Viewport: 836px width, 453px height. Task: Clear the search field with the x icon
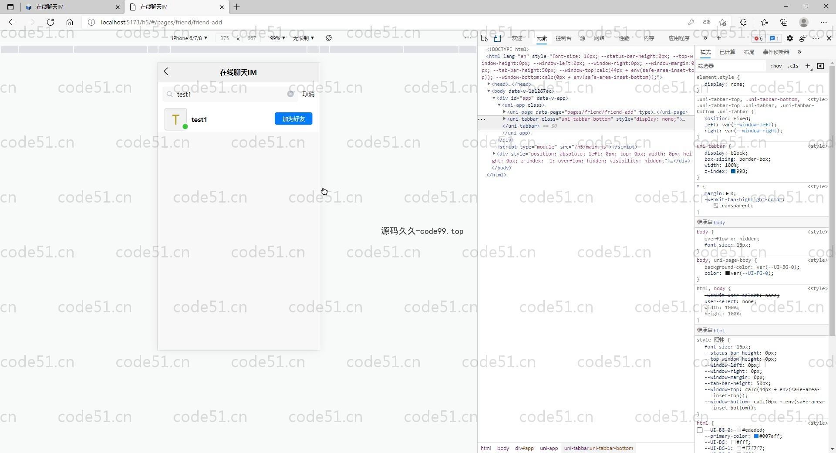(x=290, y=94)
